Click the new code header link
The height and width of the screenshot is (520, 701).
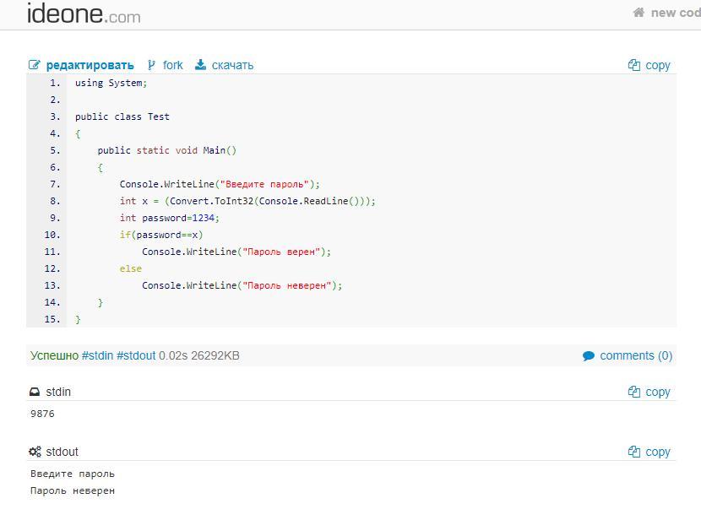point(675,13)
